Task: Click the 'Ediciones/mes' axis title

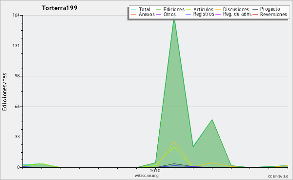Action: (4, 92)
